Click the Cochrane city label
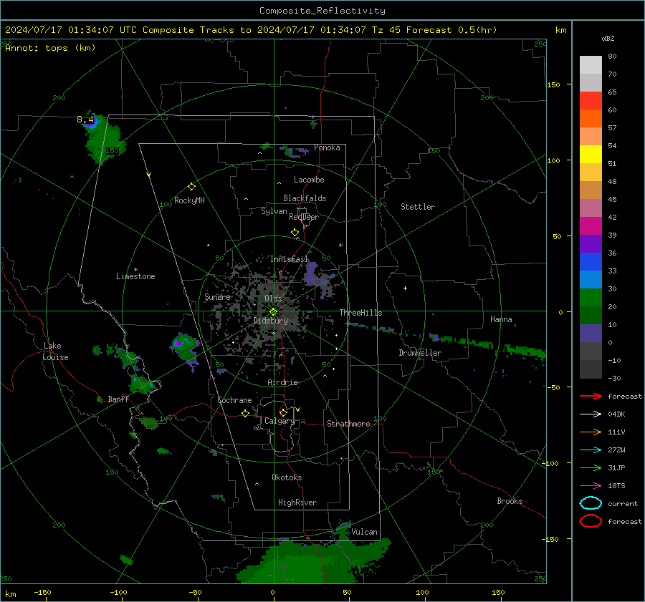Viewport: 645px width, 602px height. [x=234, y=400]
